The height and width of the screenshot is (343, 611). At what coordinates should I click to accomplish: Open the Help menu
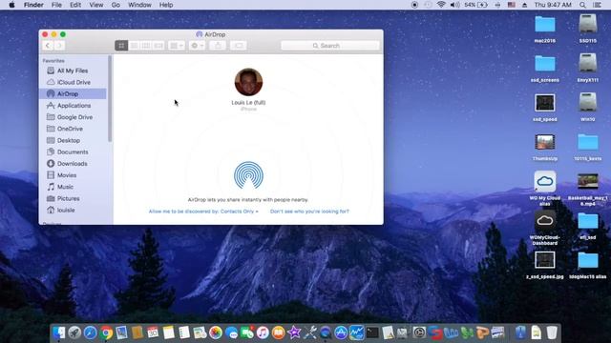pyautogui.click(x=166, y=5)
